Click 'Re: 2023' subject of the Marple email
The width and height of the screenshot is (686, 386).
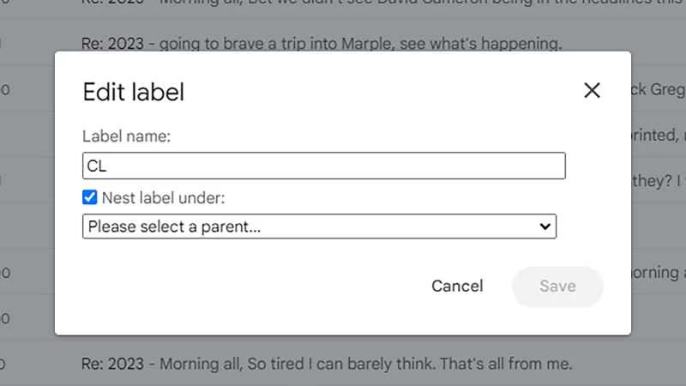point(111,42)
